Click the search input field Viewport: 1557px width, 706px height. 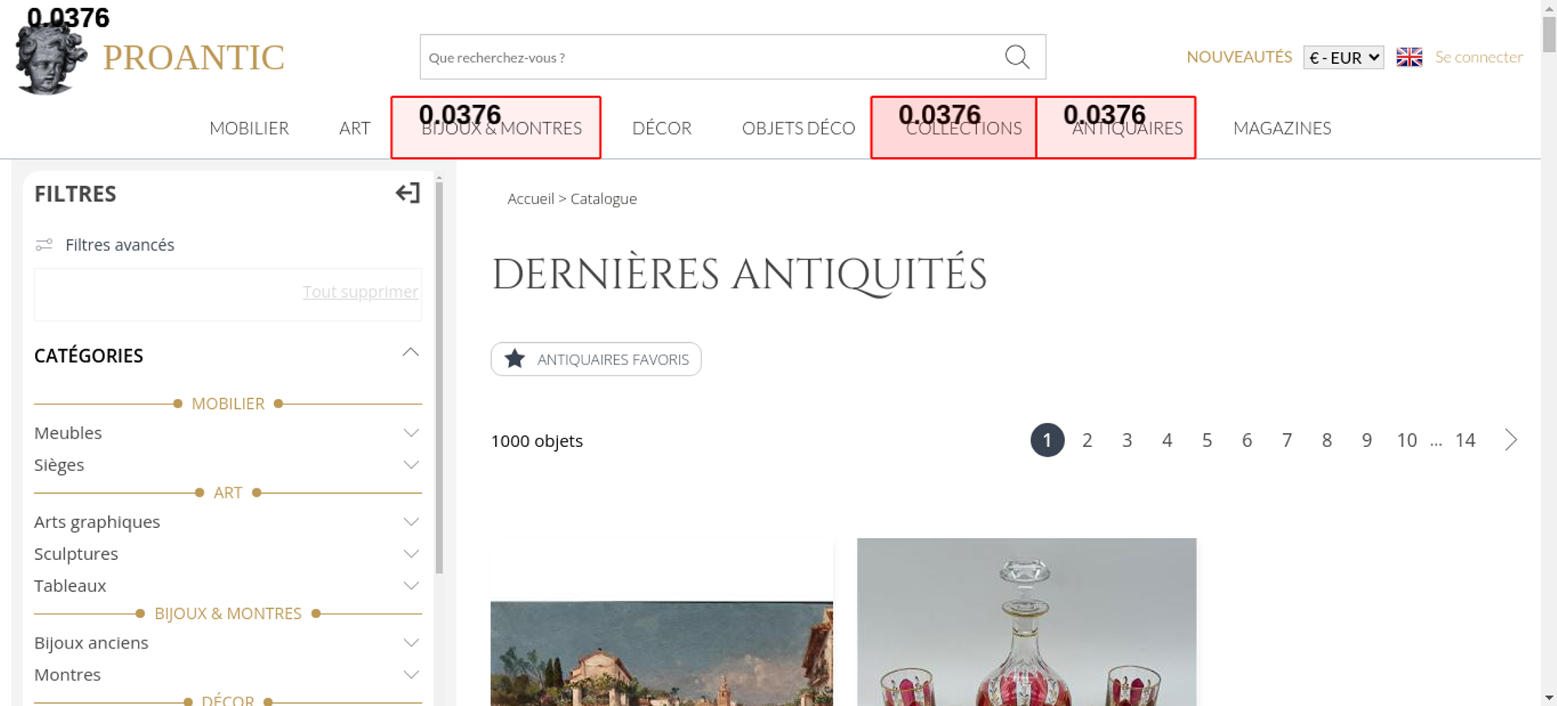708,58
